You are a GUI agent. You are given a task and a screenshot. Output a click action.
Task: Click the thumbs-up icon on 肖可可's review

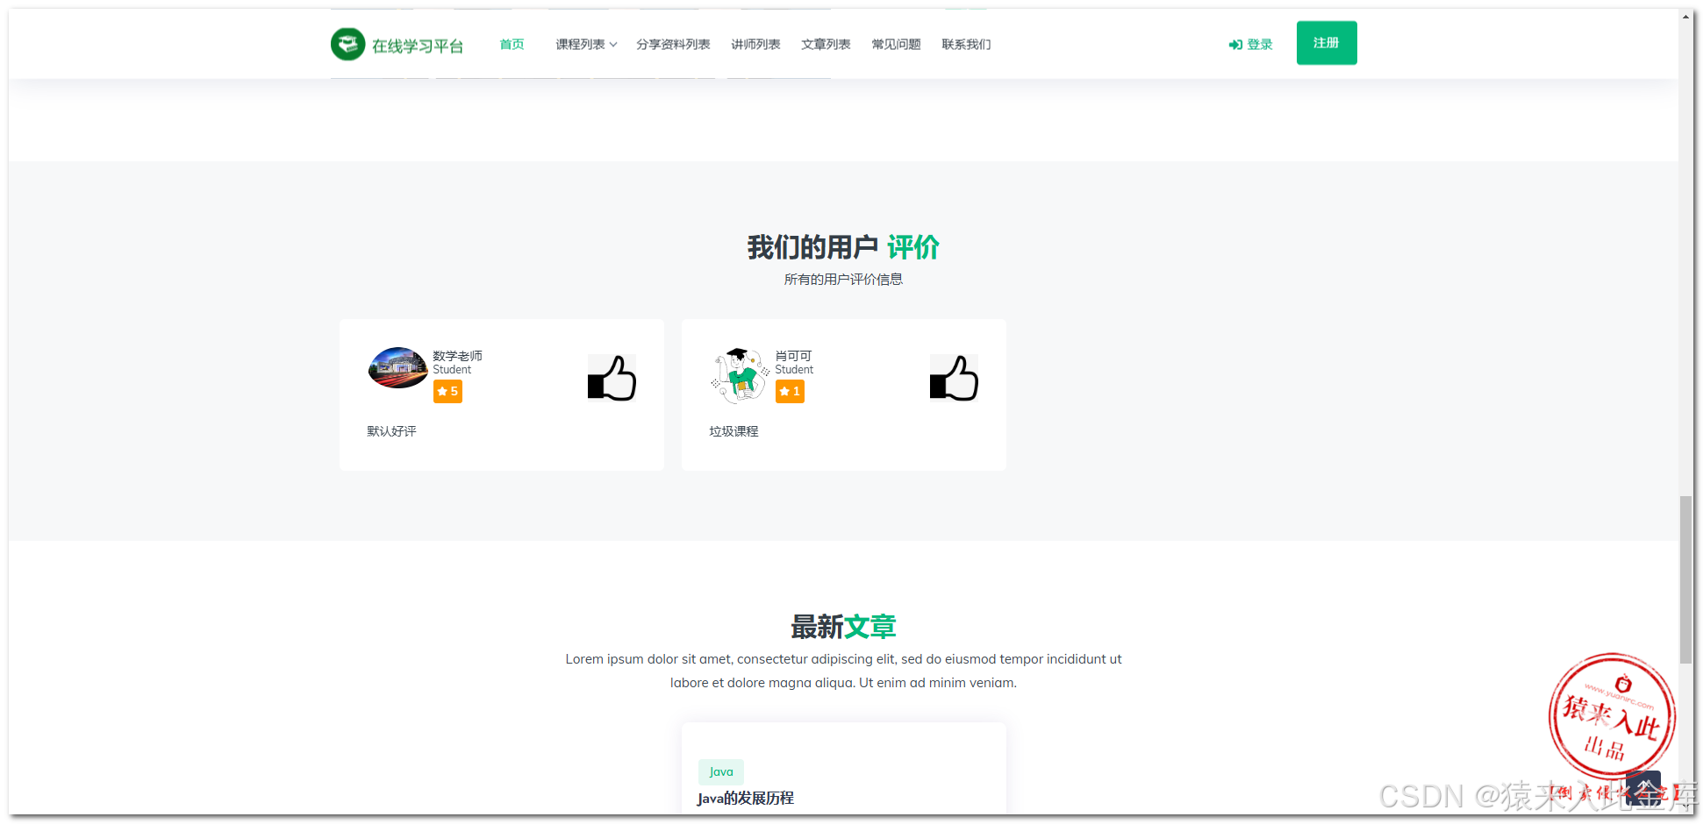pyautogui.click(x=954, y=379)
